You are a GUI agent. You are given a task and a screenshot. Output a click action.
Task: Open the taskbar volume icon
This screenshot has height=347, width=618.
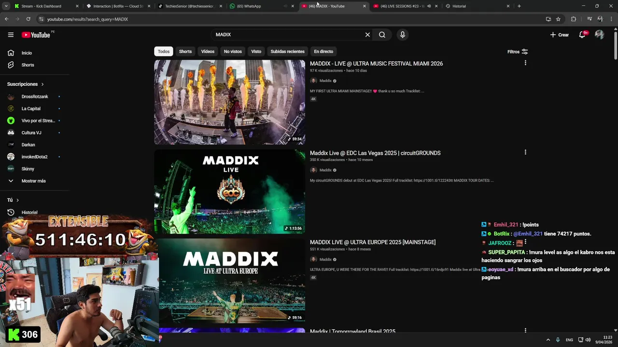pos(588,340)
